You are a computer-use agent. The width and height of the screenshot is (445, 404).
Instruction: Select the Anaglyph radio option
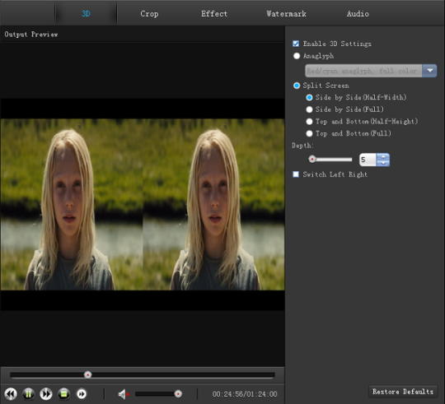pos(297,56)
